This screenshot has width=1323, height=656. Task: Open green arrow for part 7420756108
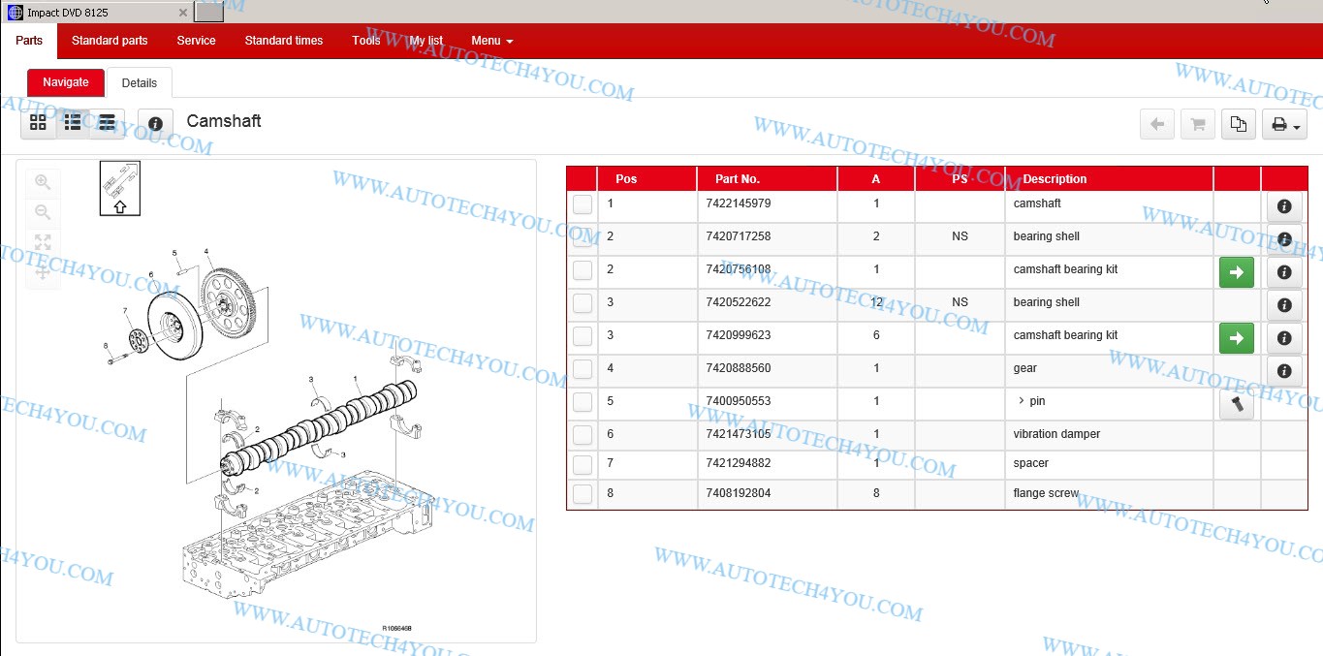pos(1236,273)
